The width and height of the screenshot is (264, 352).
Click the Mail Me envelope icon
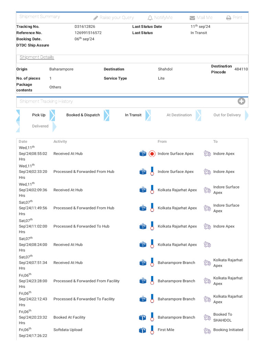point(192,18)
